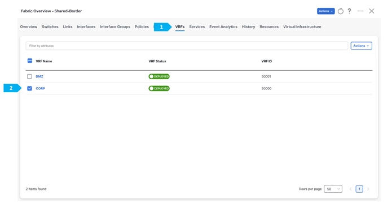Select VRF ID 50001
Screen dimensions: 392x209
tap(266, 76)
